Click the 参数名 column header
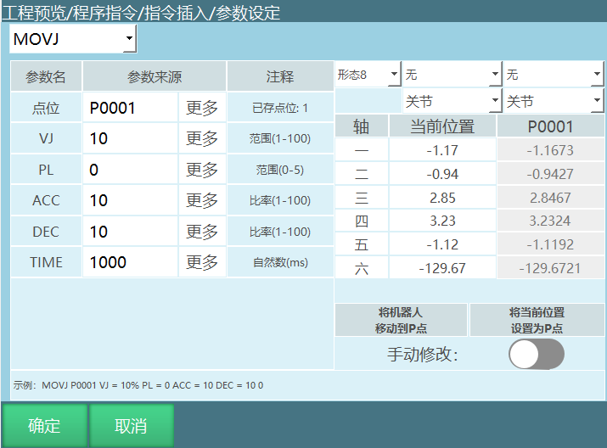Viewport: 607px width, 448px height. pos(46,76)
